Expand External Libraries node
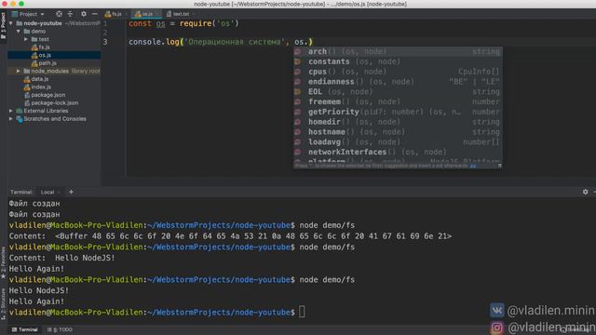 (x=11, y=111)
